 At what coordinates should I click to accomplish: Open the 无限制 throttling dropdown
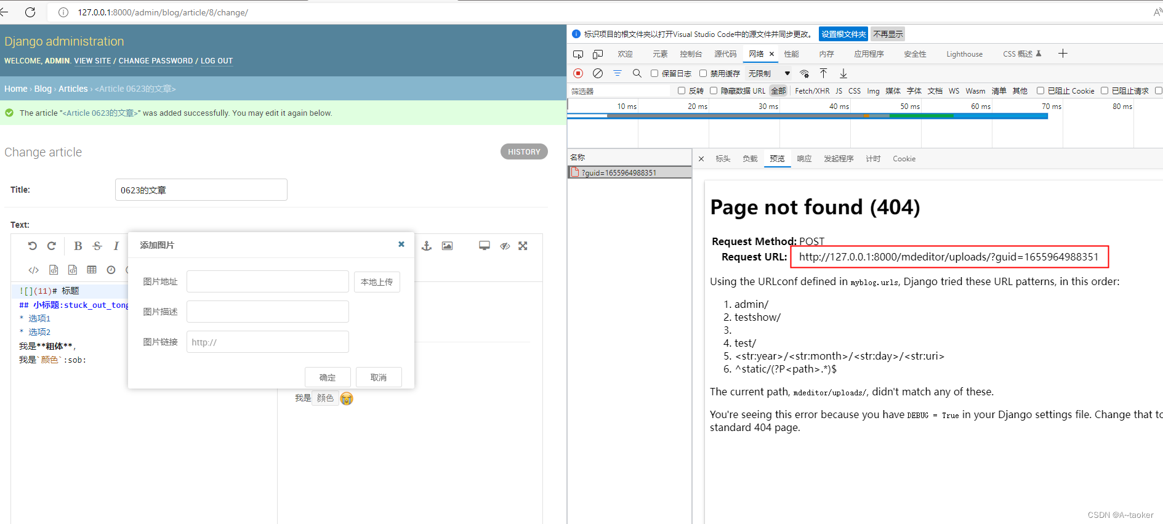[x=769, y=73]
